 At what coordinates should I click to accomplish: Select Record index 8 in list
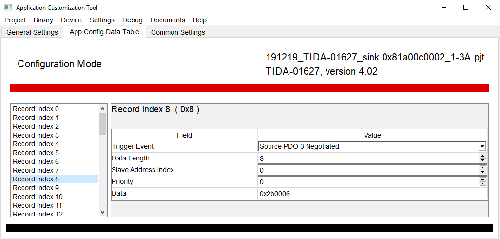click(55, 179)
